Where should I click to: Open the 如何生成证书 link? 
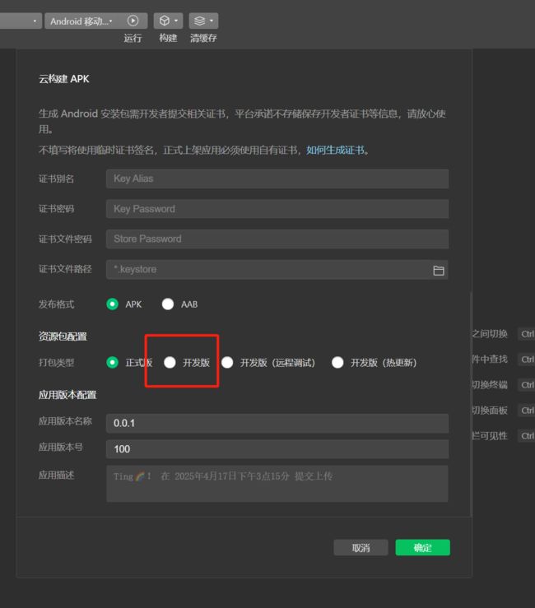(335, 150)
